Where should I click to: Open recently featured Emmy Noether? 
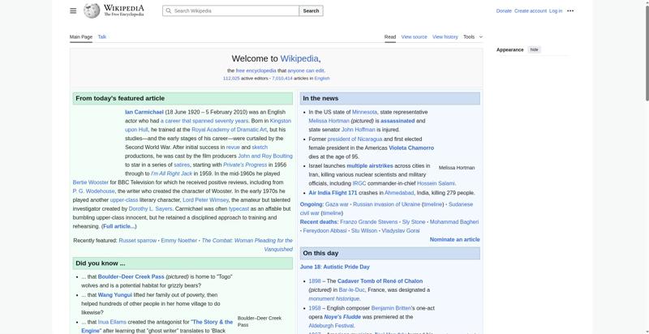click(178, 241)
